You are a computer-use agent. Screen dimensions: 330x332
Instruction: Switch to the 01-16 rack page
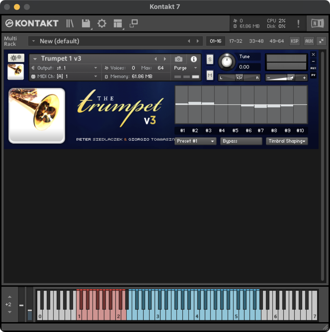[216, 41]
